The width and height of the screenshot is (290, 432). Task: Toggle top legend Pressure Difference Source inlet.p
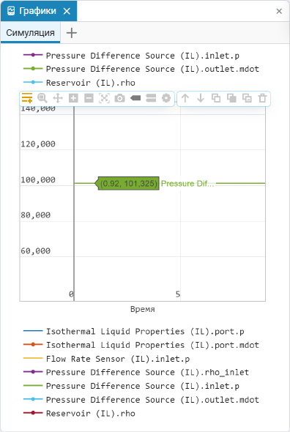tap(131, 56)
